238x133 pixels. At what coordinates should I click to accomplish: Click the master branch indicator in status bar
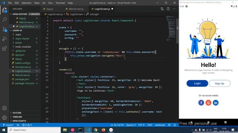click(x=8, y=125)
